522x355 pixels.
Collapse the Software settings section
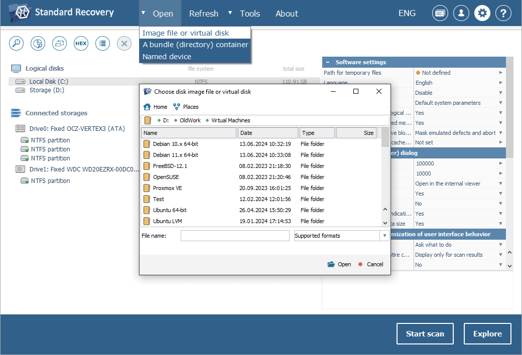coord(328,62)
